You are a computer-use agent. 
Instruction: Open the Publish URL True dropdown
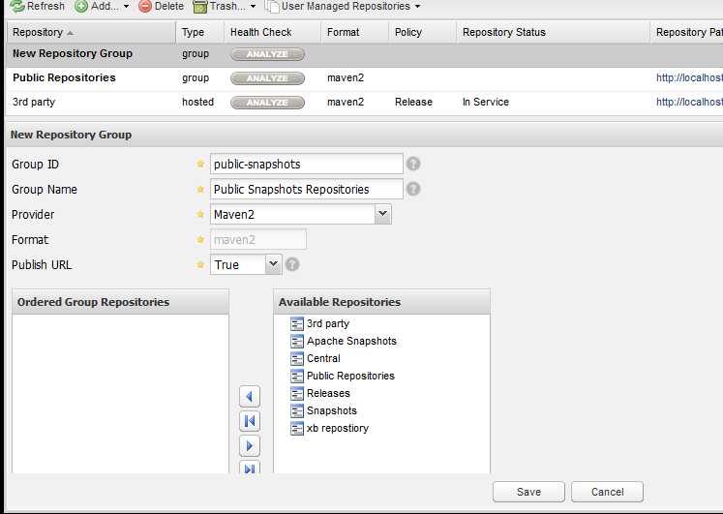(274, 264)
